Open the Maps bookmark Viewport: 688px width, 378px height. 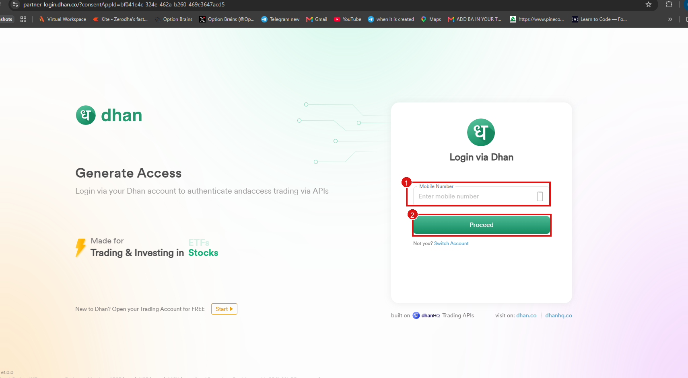point(431,19)
